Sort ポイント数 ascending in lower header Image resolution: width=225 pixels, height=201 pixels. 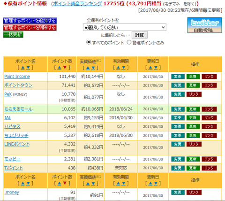pos(60,183)
